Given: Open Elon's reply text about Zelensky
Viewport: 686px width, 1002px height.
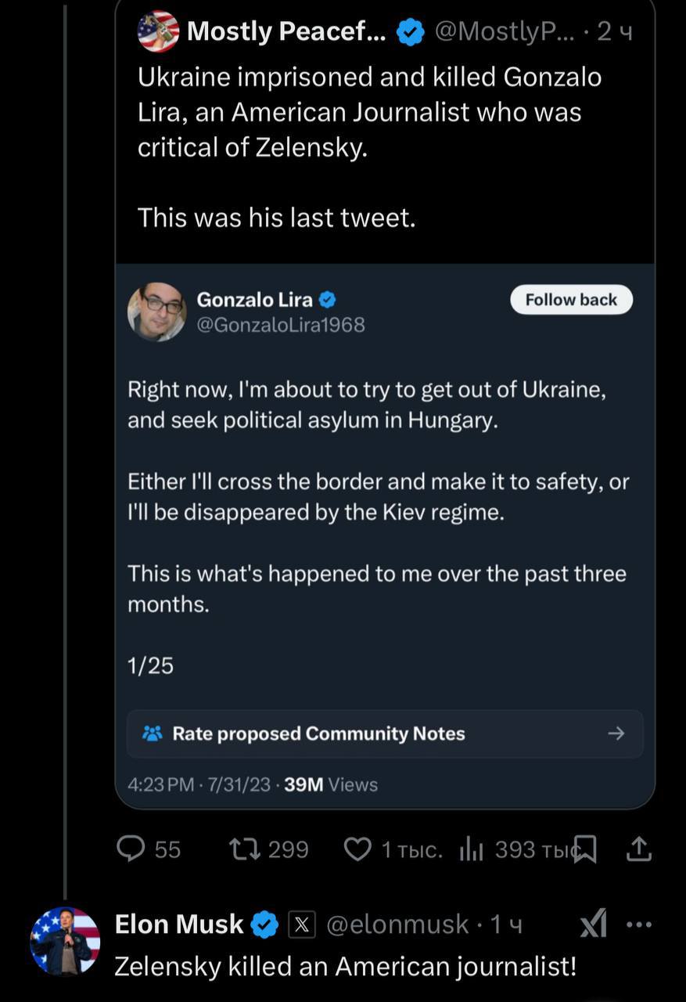Looking at the screenshot, I should click(345, 966).
